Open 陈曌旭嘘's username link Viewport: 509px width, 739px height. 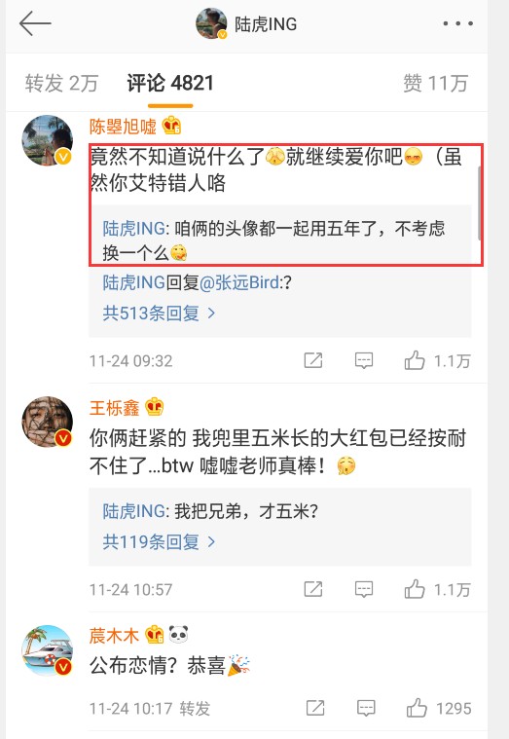tap(123, 127)
